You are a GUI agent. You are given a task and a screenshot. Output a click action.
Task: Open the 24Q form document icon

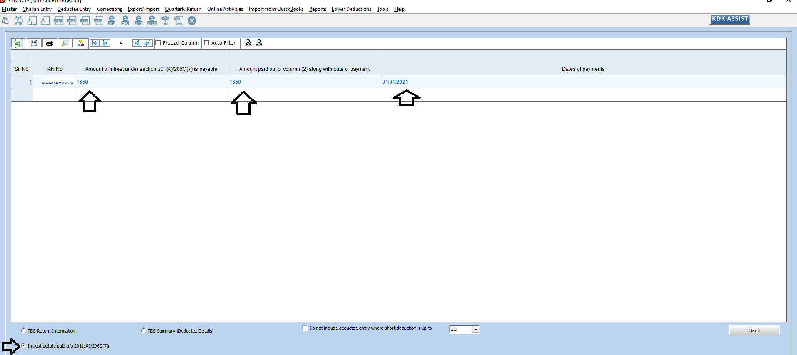point(58,20)
